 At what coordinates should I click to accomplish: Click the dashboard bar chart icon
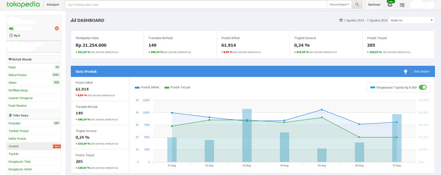coord(73,20)
